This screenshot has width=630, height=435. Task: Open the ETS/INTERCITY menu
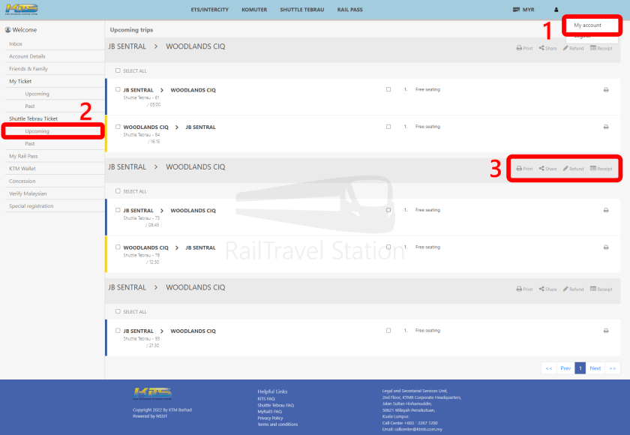click(x=210, y=10)
